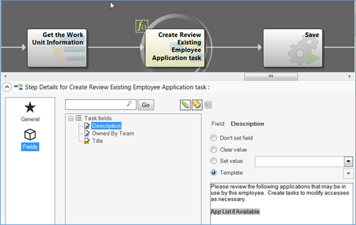Click the Title field warning icon

tap(87, 141)
